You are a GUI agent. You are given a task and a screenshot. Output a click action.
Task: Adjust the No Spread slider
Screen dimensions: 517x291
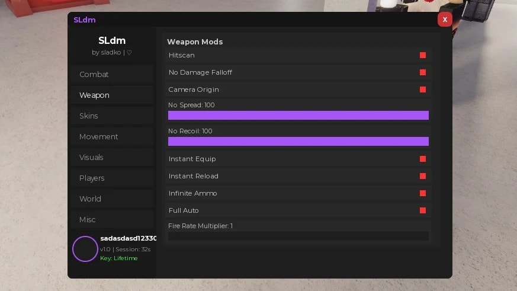pos(298,115)
